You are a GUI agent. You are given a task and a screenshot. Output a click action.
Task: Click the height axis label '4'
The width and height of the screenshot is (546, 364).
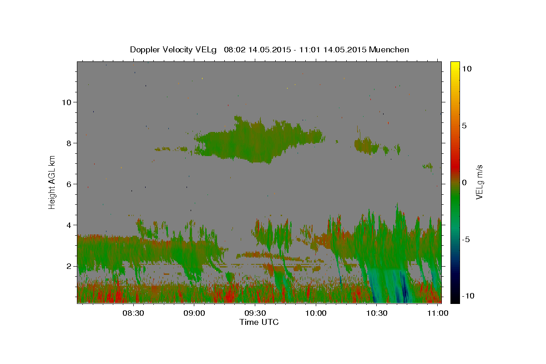(x=69, y=225)
